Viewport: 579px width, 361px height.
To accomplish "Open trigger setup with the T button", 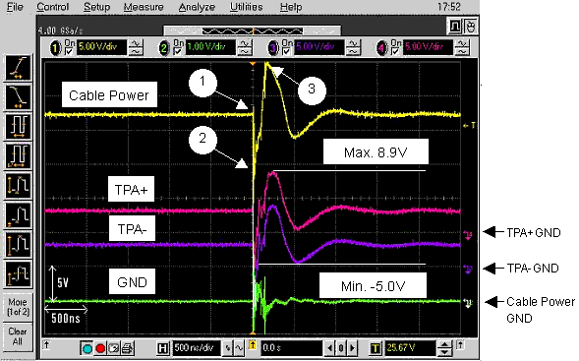I will click(x=376, y=348).
